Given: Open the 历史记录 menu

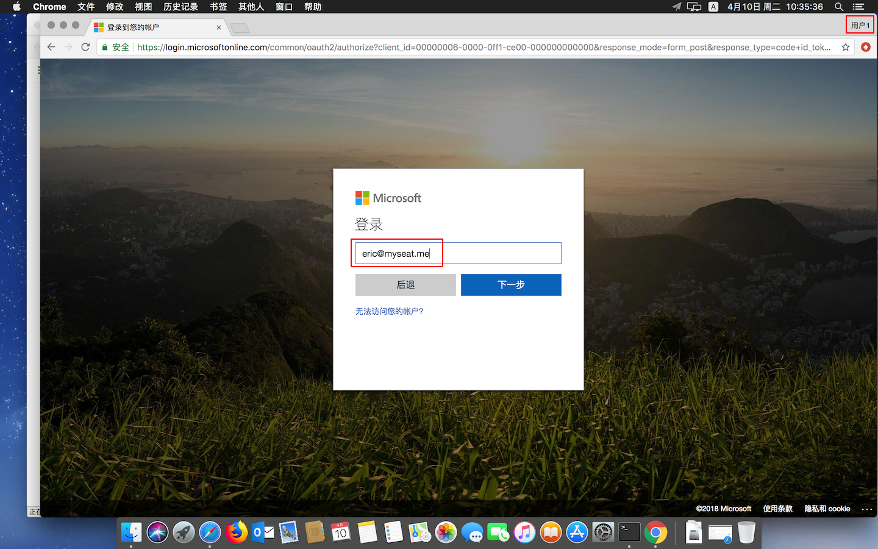Looking at the screenshot, I should [181, 7].
